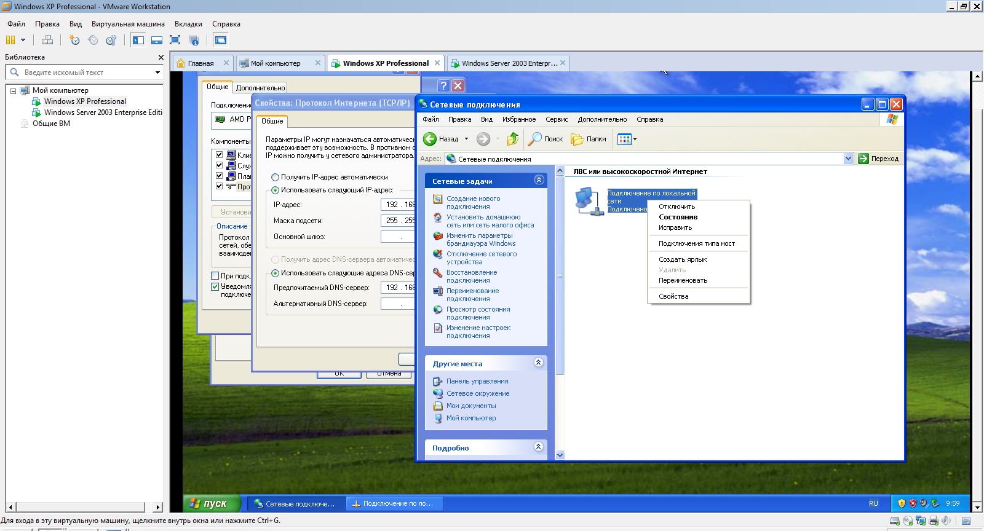
Task: Open the library search dropdown arrow
Action: click(x=157, y=73)
